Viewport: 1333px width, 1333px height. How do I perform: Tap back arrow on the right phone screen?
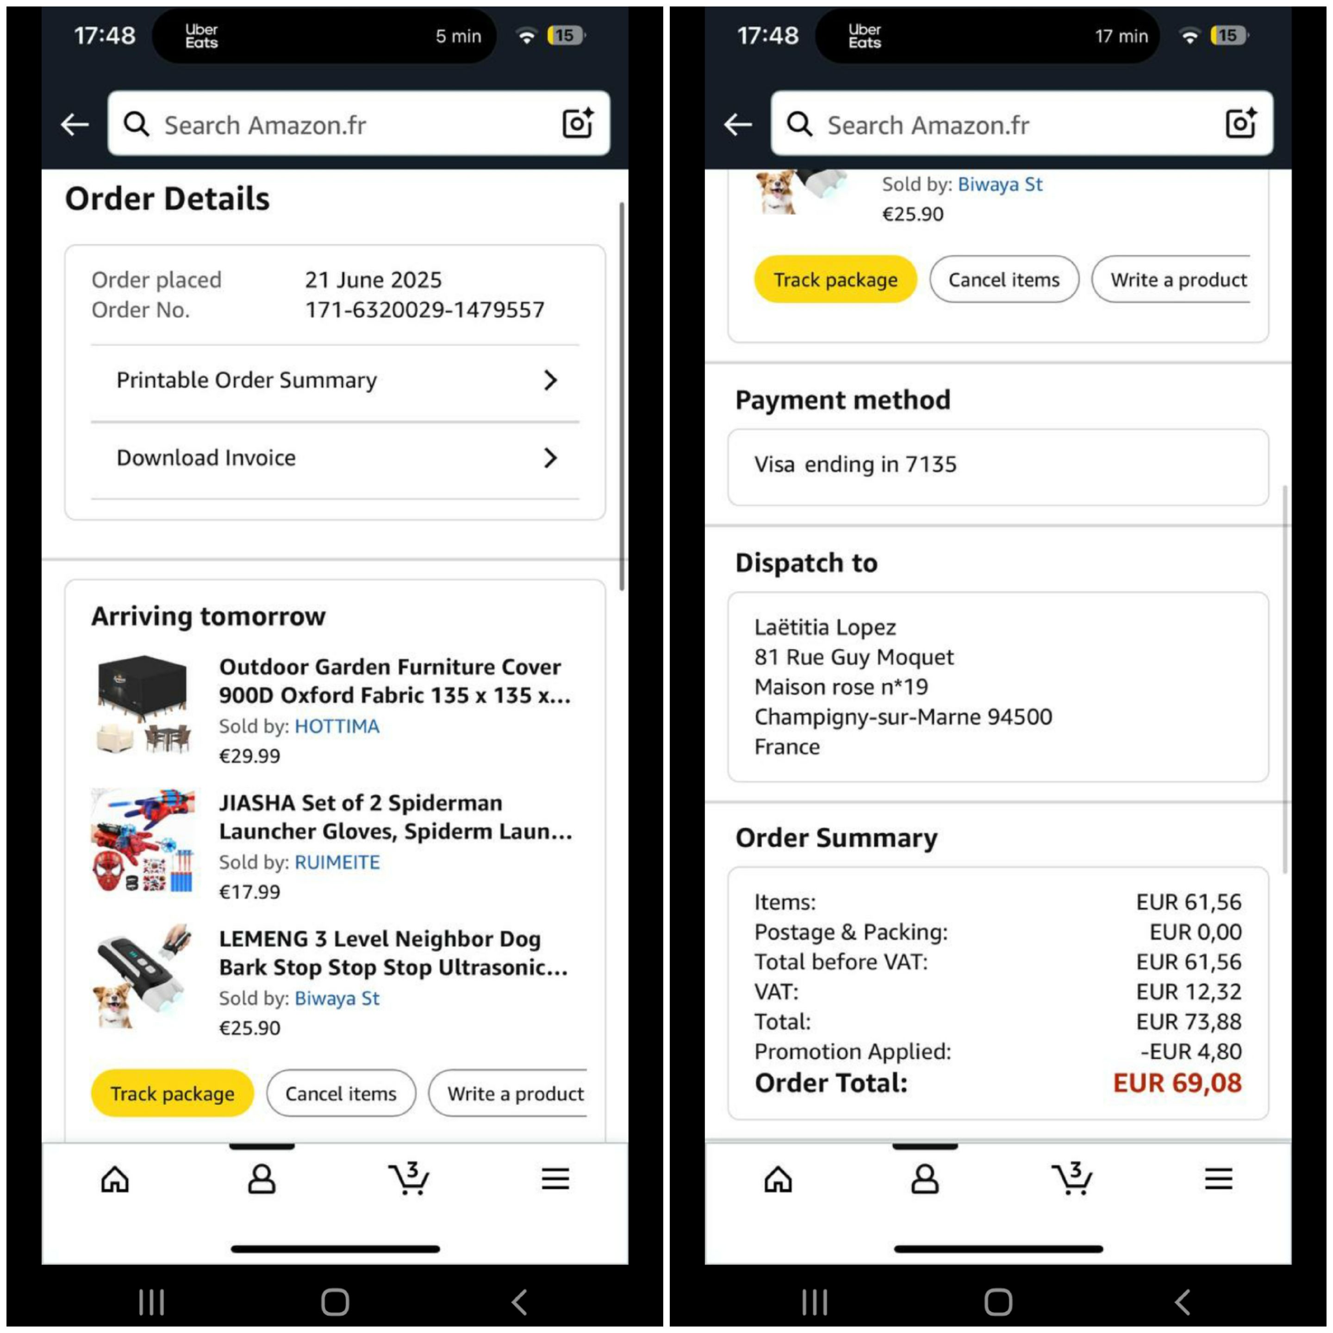[738, 125]
